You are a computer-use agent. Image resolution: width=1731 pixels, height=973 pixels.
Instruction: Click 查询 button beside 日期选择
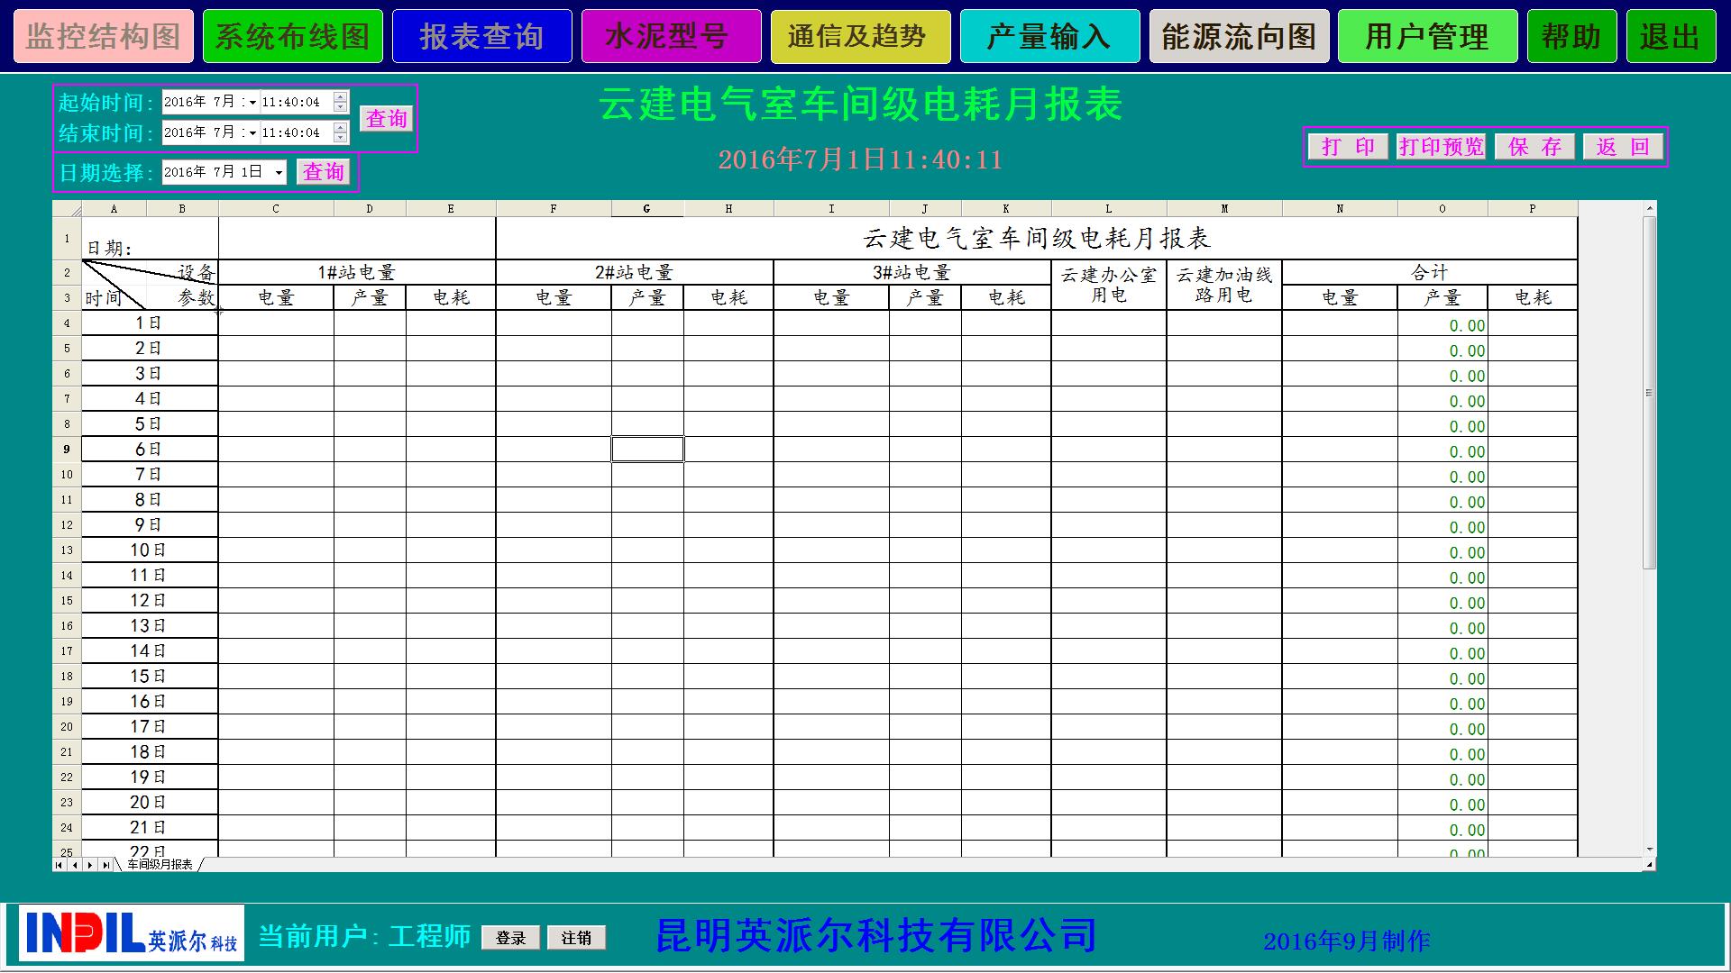(x=323, y=172)
